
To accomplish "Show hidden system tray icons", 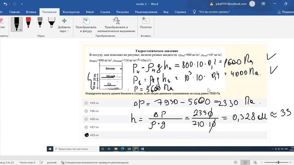I will tap(272, 149).
